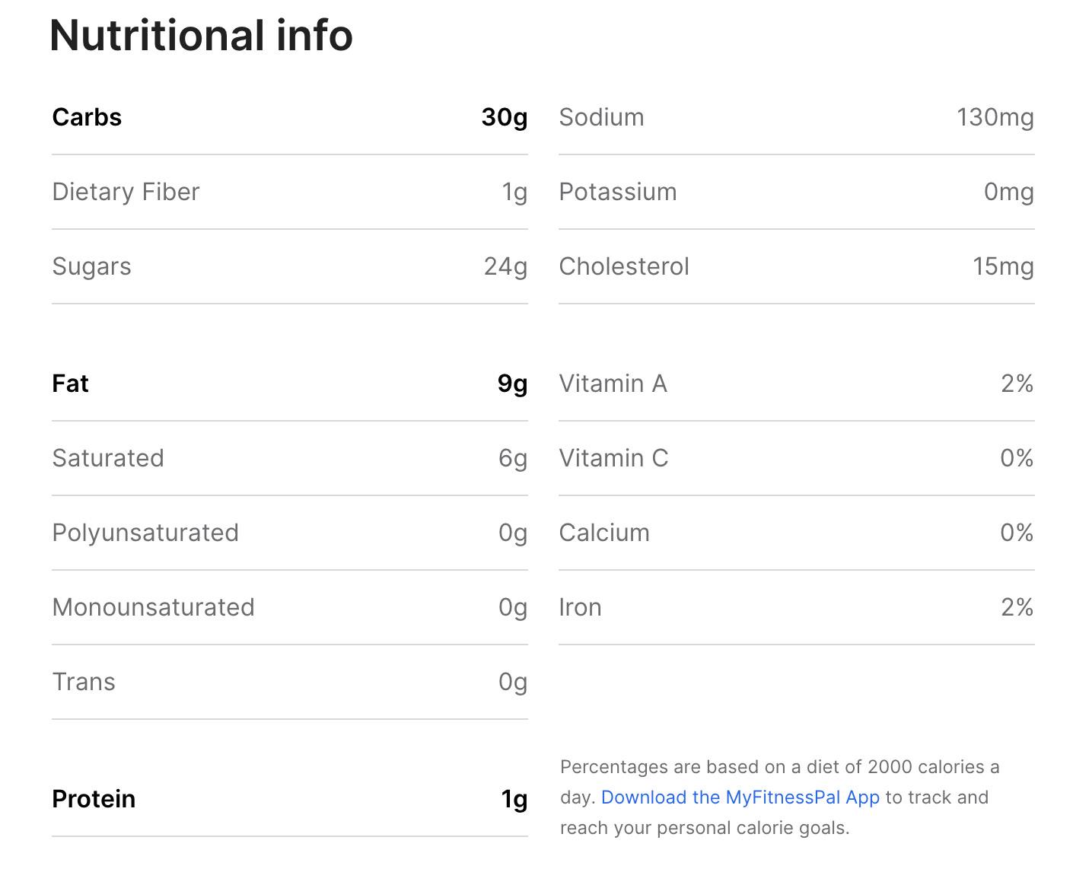
Task: Select the Monounsaturated label
Action: 153,607
